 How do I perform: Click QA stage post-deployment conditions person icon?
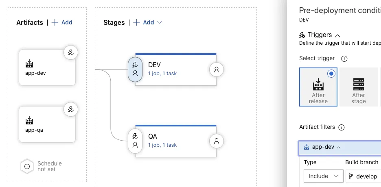[x=217, y=141]
